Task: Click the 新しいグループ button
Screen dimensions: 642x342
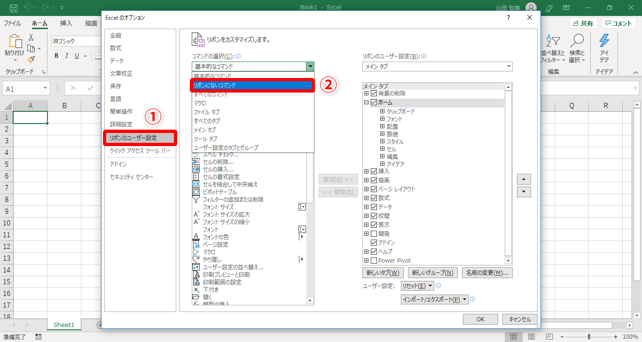Action: pos(432,273)
